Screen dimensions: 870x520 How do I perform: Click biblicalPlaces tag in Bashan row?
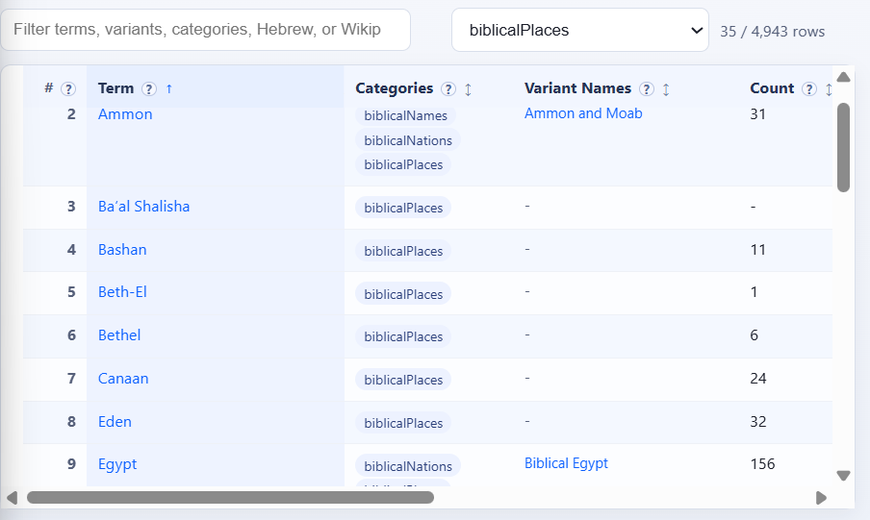click(403, 251)
